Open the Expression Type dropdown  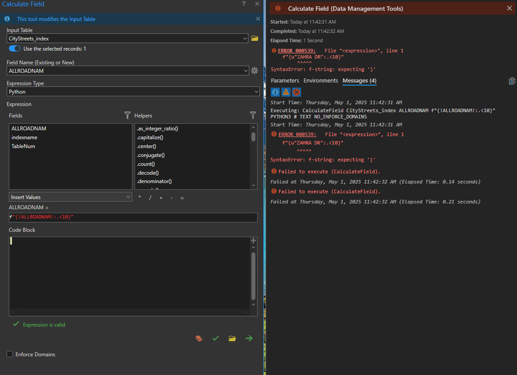(256, 92)
